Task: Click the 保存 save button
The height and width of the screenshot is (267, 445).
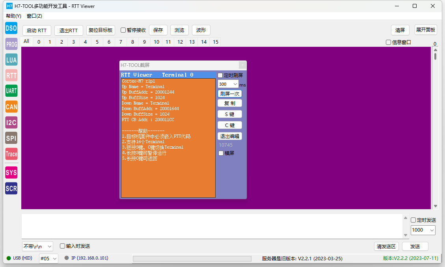Action: (158, 30)
